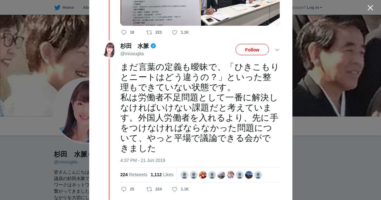Click the Twitter bird Home icon
381x200 pixels.
(57, 8)
